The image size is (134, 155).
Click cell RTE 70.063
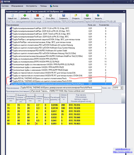(x=81, y=124)
